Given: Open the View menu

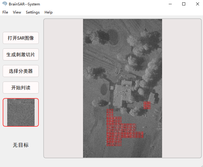Looking at the screenshot, I should point(17,12).
